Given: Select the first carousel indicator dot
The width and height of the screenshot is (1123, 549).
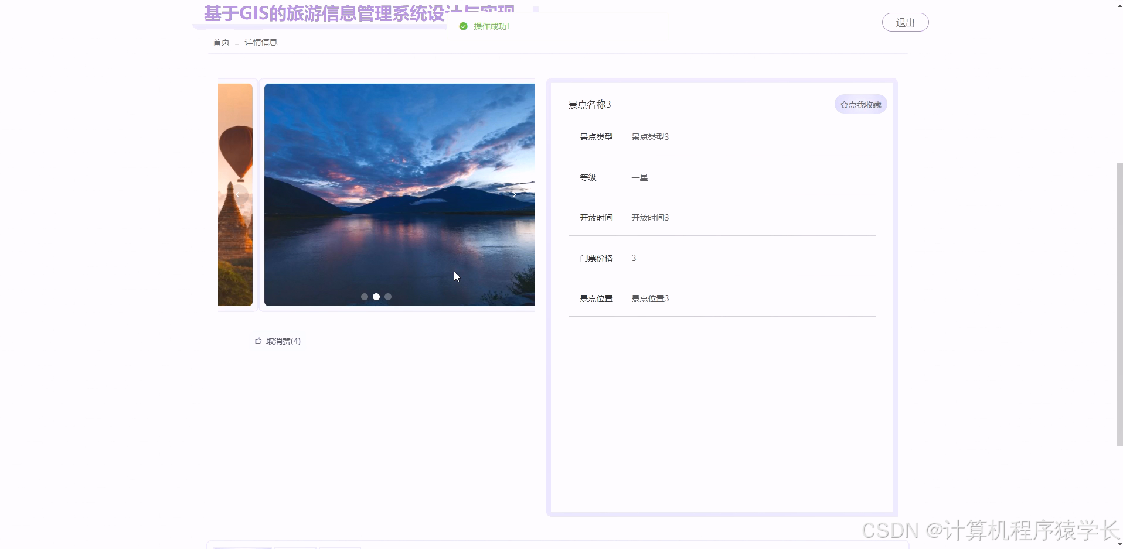Looking at the screenshot, I should (364, 297).
